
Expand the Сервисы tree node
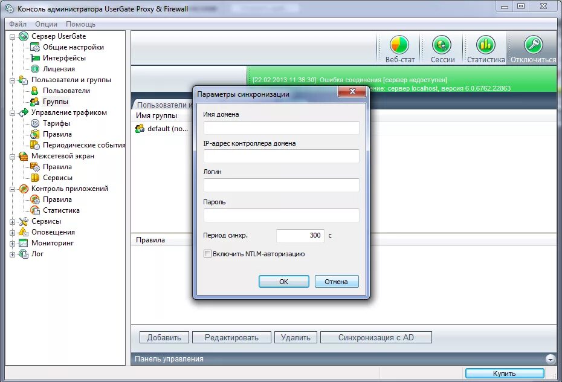12,222
